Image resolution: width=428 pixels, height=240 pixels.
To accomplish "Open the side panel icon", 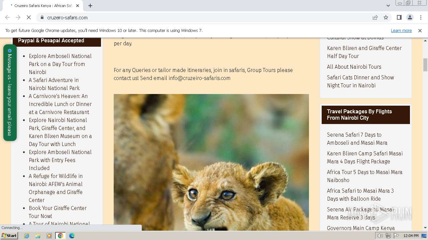I will 399,17.
